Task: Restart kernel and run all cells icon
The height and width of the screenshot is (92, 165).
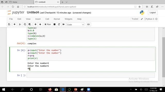Action: pyautogui.click(x=64, y=25)
